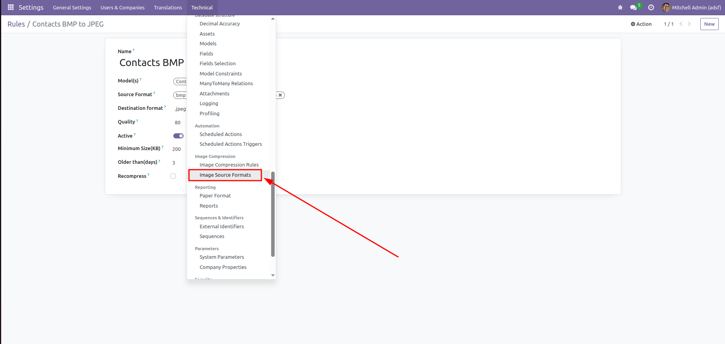The width and height of the screenshot is (725, 344).
Task: Open Assets menu entry
Action: tap(207, 34)
